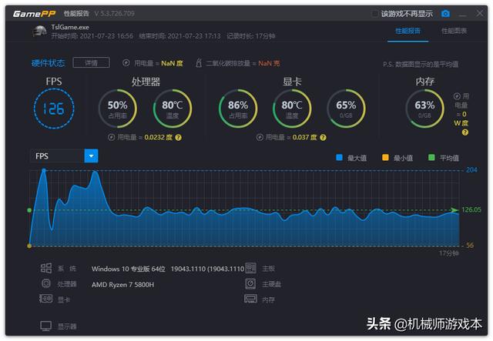The image size is (493, 341).
Task: Click the 126.05 average FPS value
Action: 471,209
